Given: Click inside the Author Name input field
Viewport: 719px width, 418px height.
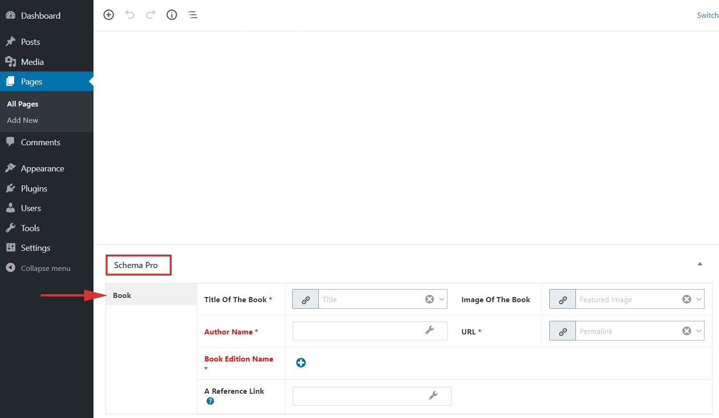Looking at the screenshot, I should pos(365,331).
